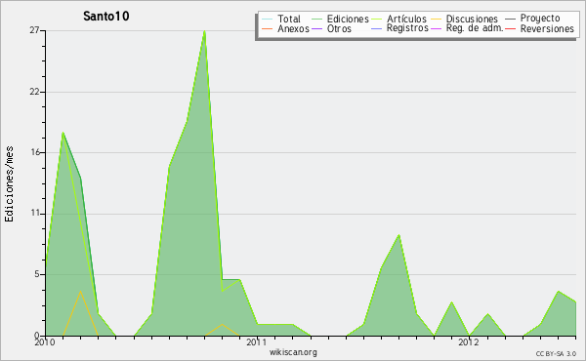Click the y-axis label 16

tap(35, 152)
